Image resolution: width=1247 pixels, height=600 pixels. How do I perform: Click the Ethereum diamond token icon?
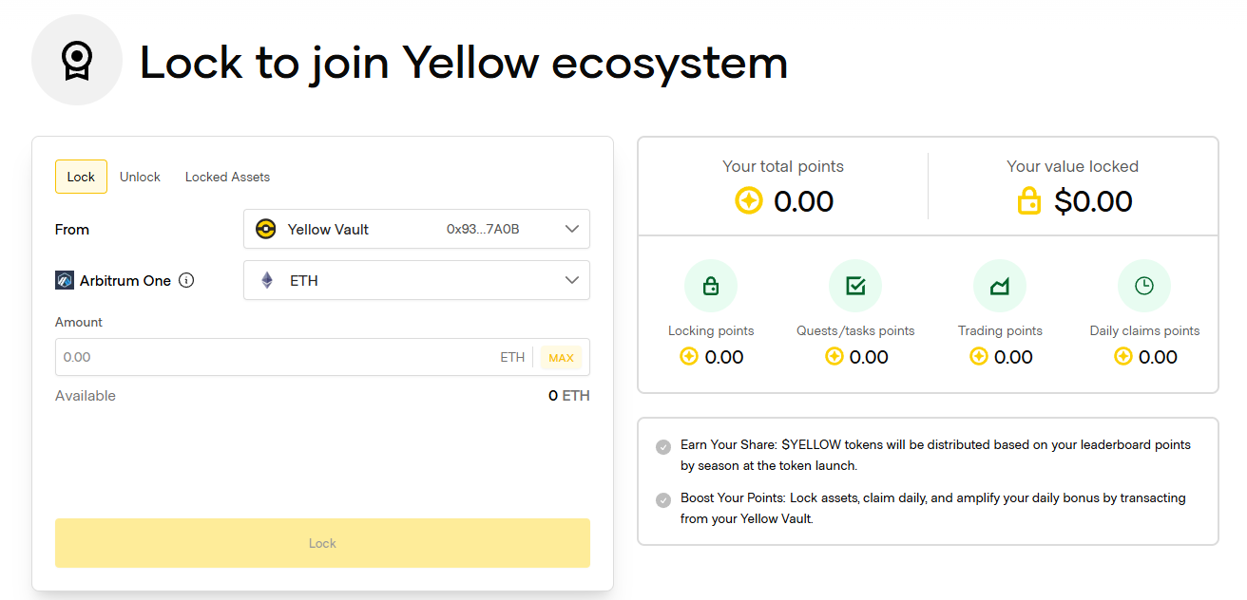(x=267, y=280)
